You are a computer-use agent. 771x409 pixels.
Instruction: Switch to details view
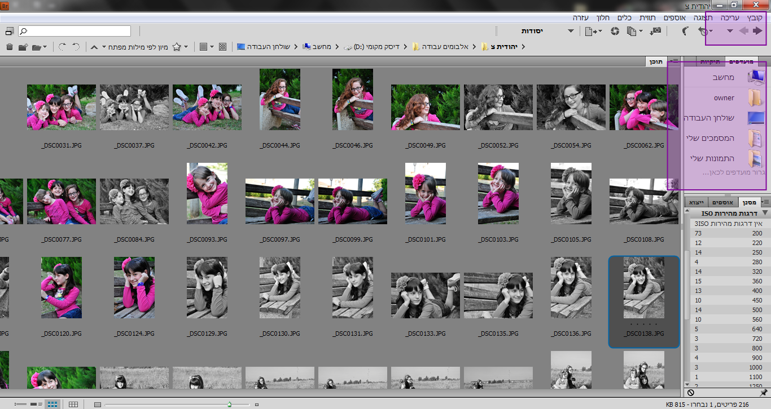click(37, 404)
